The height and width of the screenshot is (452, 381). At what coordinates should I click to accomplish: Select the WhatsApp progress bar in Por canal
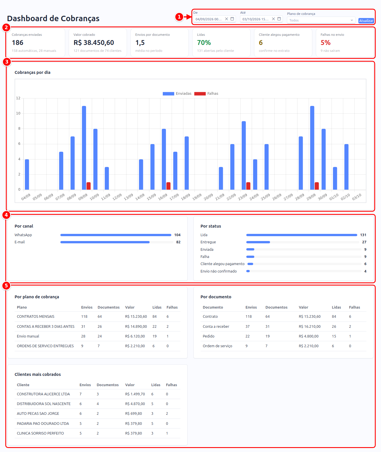[x=116, y=235]
